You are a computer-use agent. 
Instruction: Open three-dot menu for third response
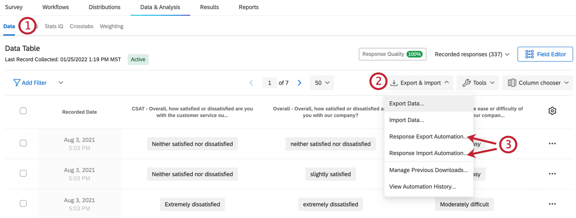[x=552, y=204]
